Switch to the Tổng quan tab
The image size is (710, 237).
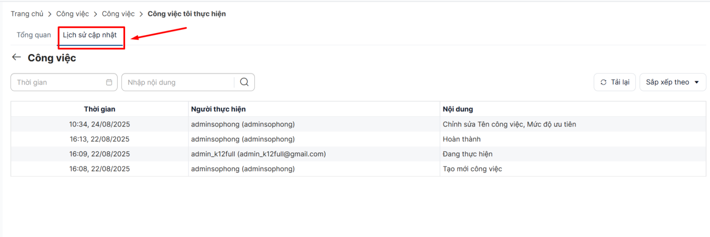(34, 35)
